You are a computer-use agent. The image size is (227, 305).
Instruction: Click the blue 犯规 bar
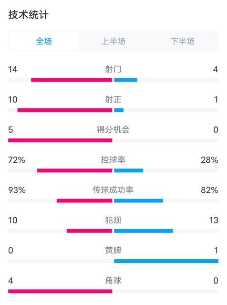pyautogui.click(x=144, y=231)
